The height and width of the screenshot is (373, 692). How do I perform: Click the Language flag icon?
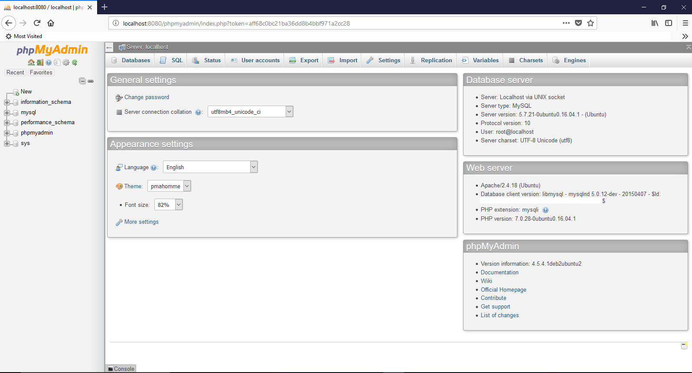(119, 167)
